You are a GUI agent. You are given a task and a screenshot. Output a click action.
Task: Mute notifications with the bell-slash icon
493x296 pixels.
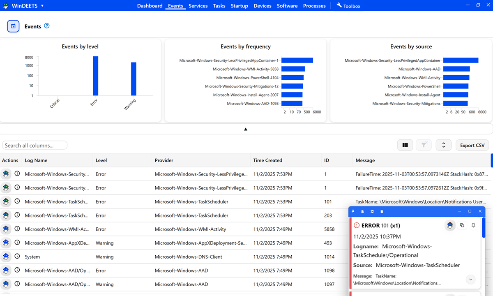point(362,211)
